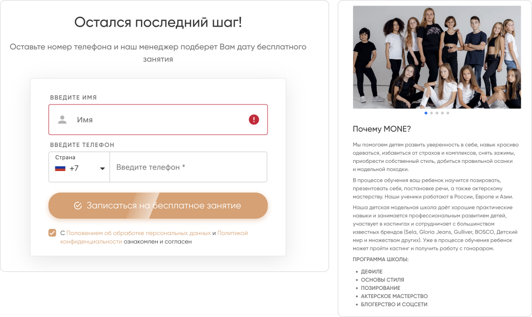
Task: Focus the Введите телефон phone input
Action: coord(188,167)
